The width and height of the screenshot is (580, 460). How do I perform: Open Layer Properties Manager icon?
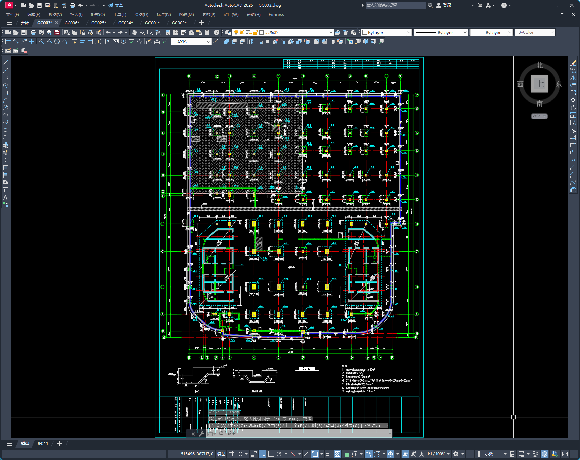pyautogui.click(x=228, y=32)
